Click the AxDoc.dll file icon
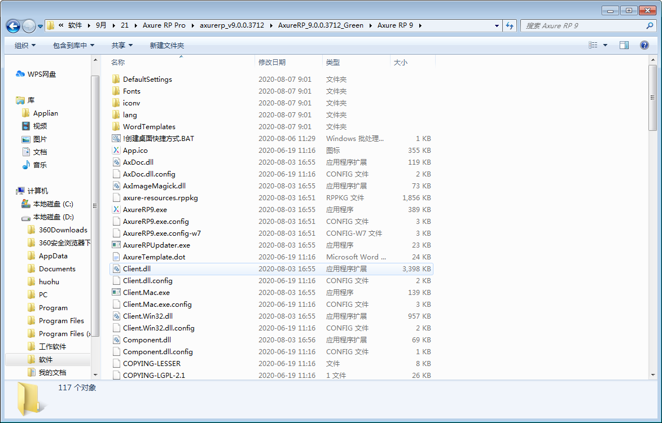662x423 pixels. 116,162
